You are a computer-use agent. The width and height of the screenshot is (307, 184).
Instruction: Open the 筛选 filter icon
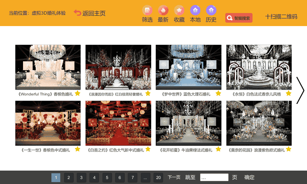[147, 10]
